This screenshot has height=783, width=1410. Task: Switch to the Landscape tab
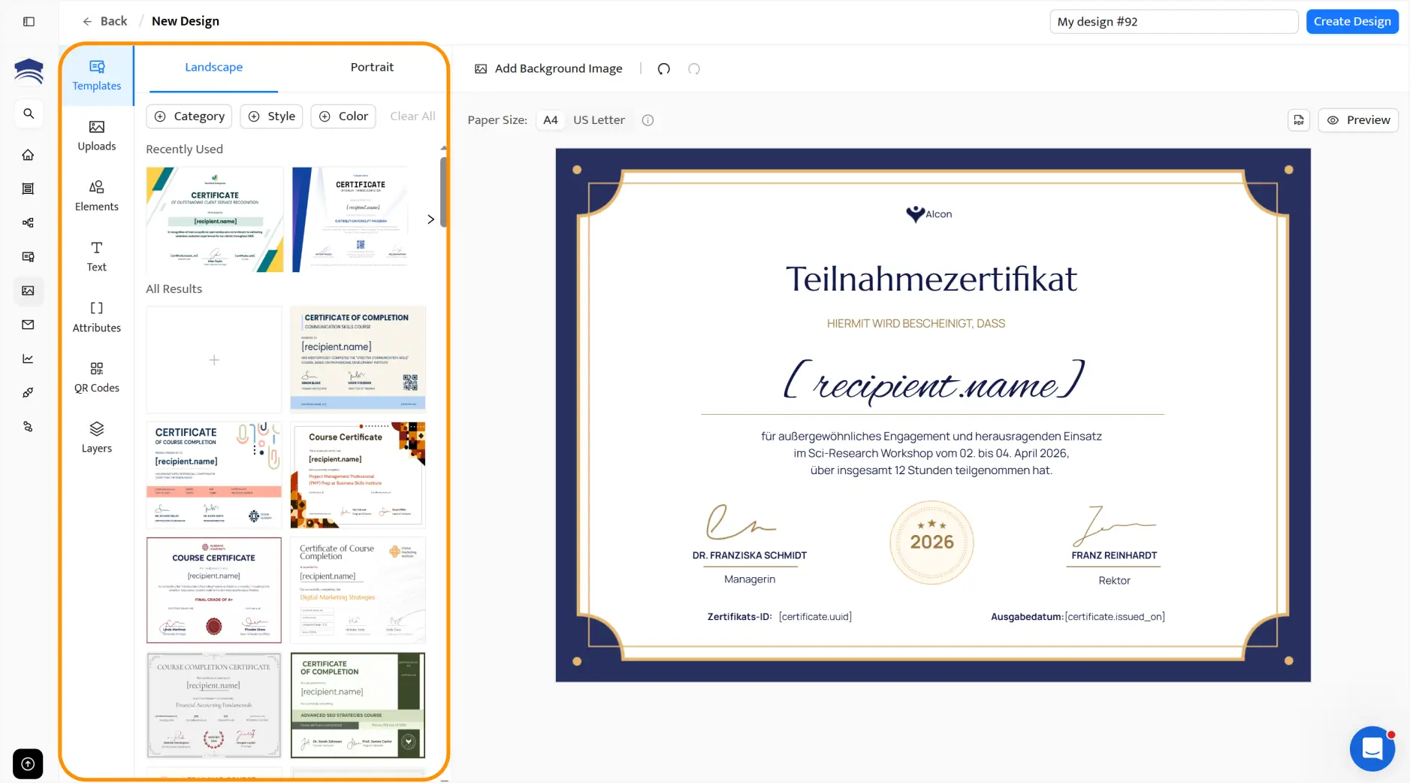[213, 67]
